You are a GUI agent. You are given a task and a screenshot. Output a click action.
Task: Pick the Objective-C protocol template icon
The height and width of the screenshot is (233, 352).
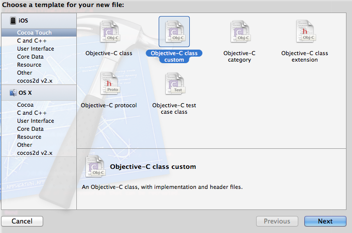(x=110, y=83)
